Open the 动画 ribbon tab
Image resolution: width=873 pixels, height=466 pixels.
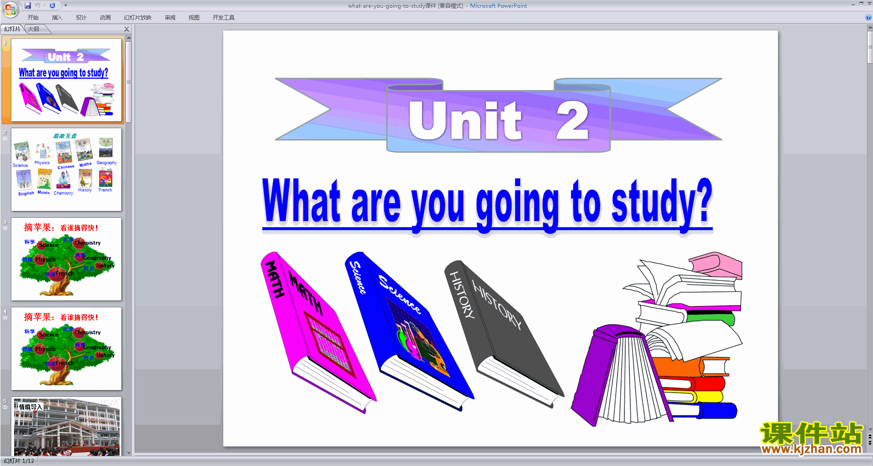(105, 17)
